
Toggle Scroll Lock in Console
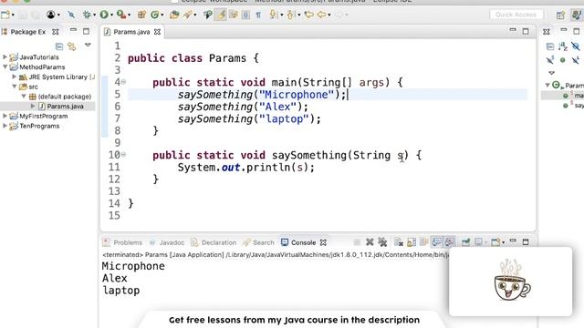coord(412,242)
